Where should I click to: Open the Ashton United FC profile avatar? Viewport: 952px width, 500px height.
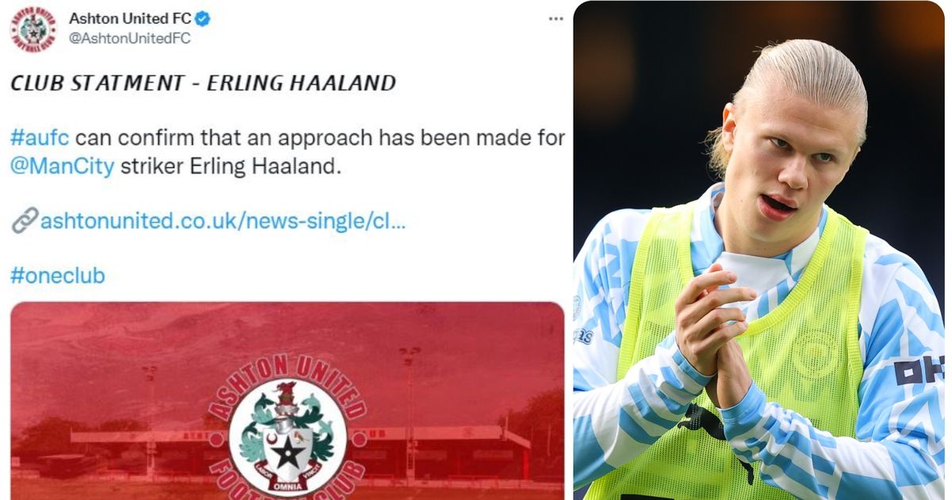(x=33, y=29)
